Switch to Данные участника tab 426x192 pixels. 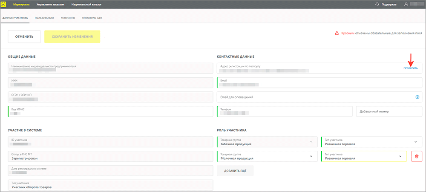(15, 18)
